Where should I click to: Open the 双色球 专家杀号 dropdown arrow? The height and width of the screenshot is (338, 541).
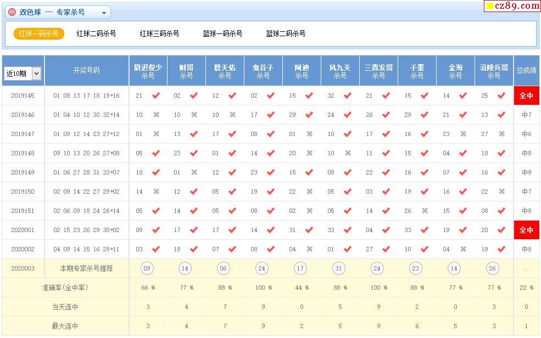104,13
